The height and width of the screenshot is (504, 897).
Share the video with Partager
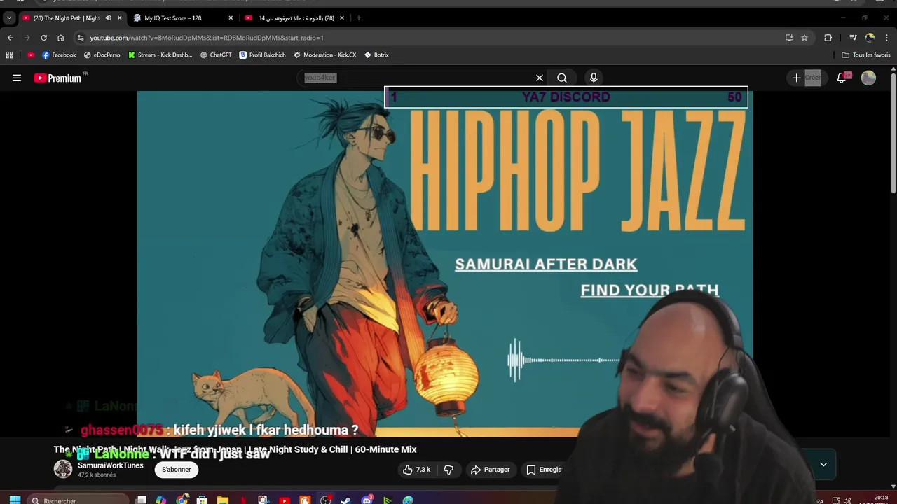point(490,470)
